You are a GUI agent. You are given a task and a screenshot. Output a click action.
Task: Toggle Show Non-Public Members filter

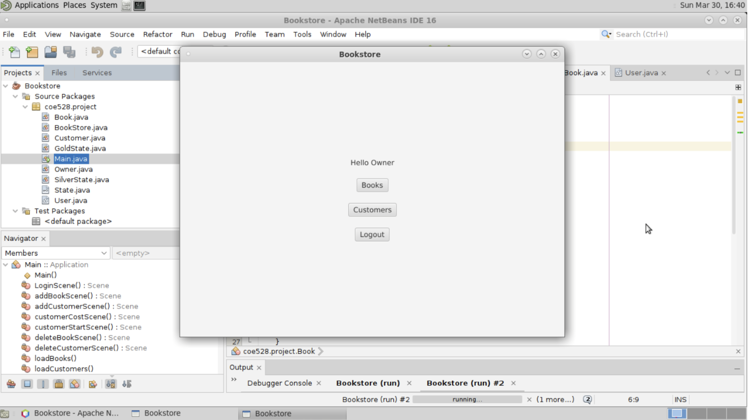click(x=59, y=384)
